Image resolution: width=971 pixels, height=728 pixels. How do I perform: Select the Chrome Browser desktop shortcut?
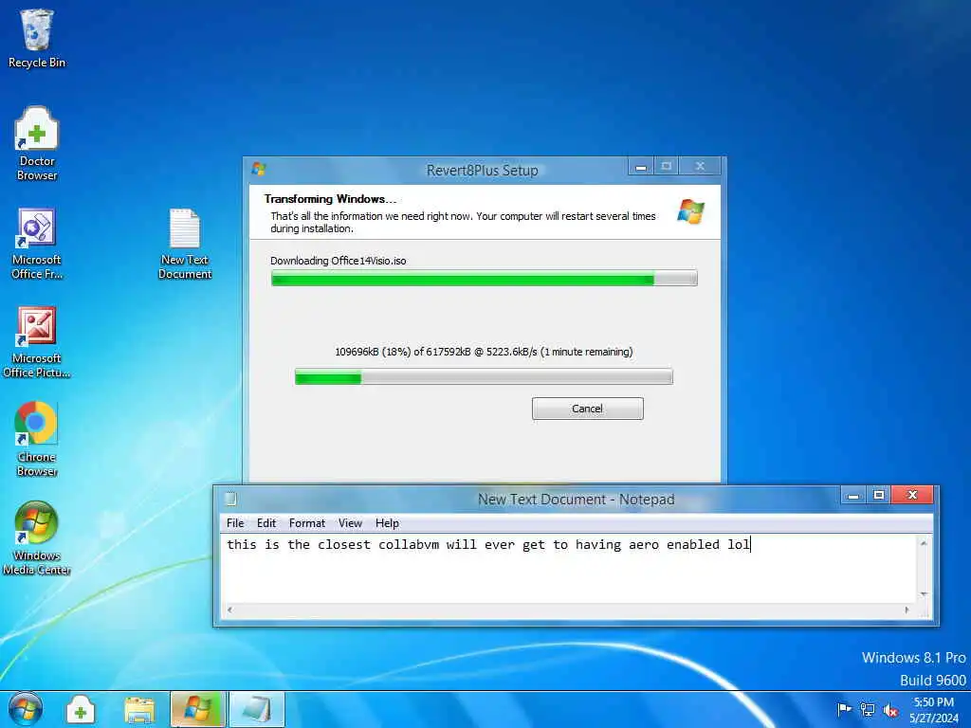[37, 440]
